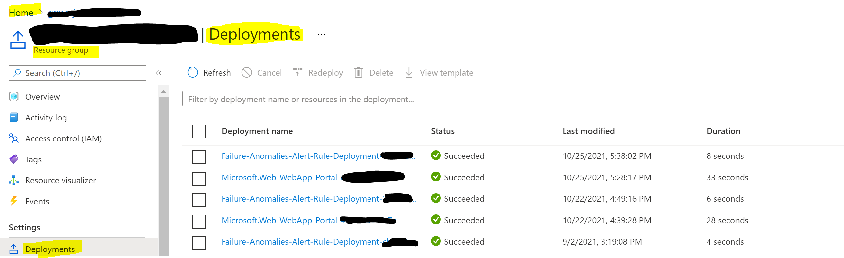Click the Deployment name column header
Viewport: 844px width, 258px height.
click(x=257, y=131)
